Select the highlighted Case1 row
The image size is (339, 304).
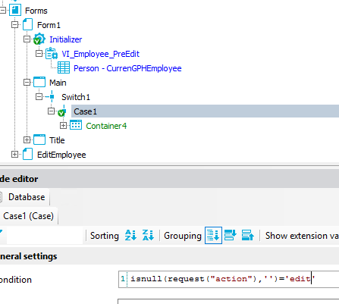(x=205, y=111)
